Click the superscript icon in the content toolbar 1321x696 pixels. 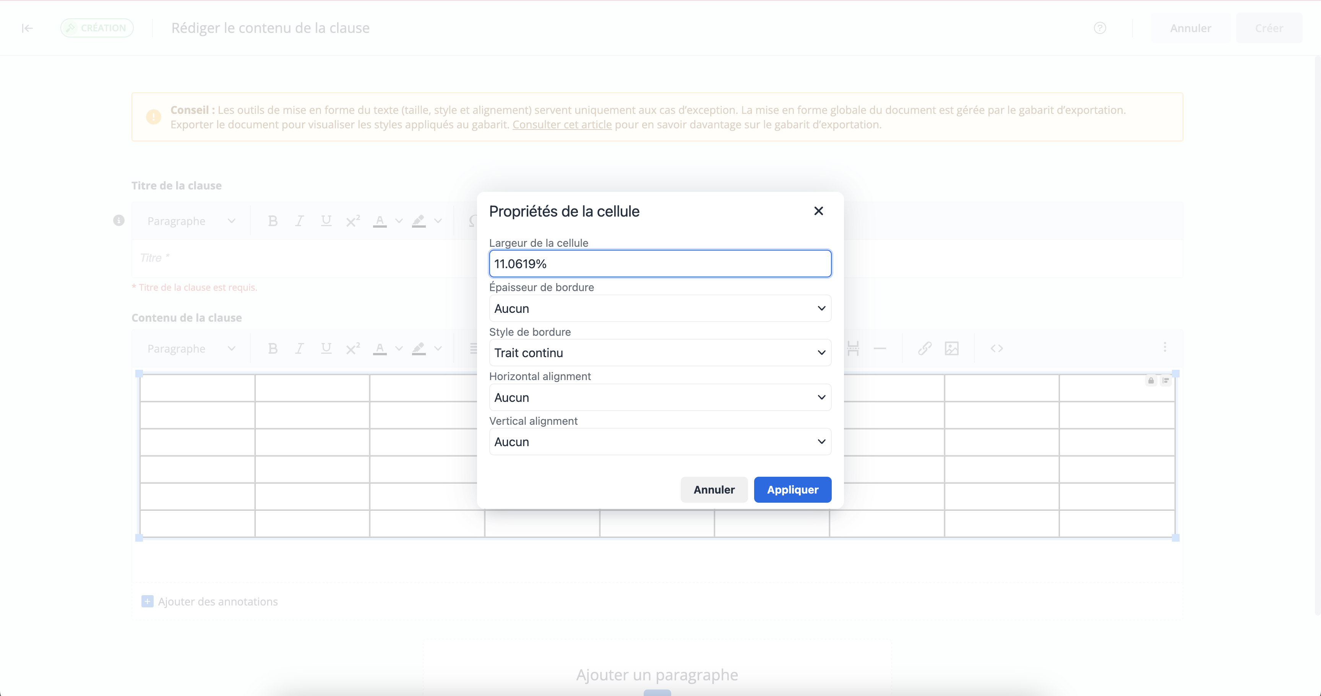[352, 348]
